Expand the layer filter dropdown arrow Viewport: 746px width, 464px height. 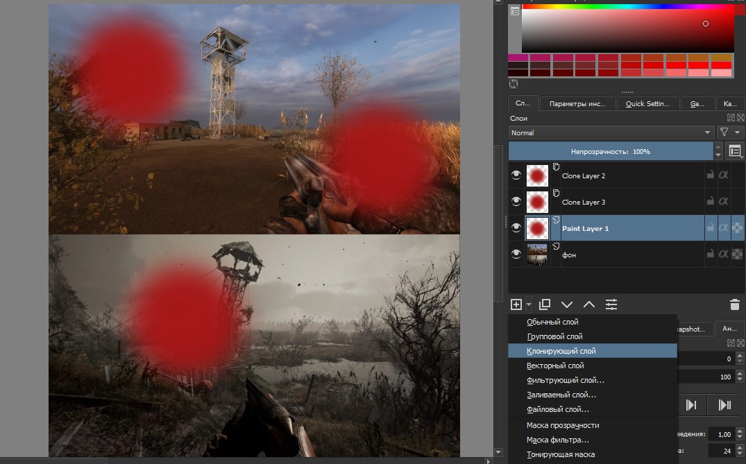(x=738, y=132)
